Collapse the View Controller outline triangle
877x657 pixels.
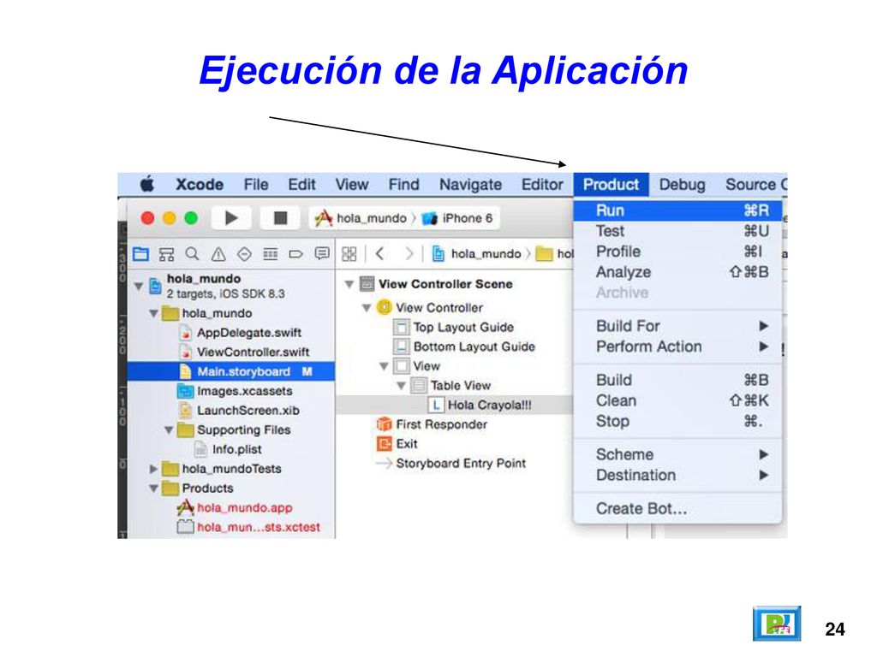coord(367,308)
